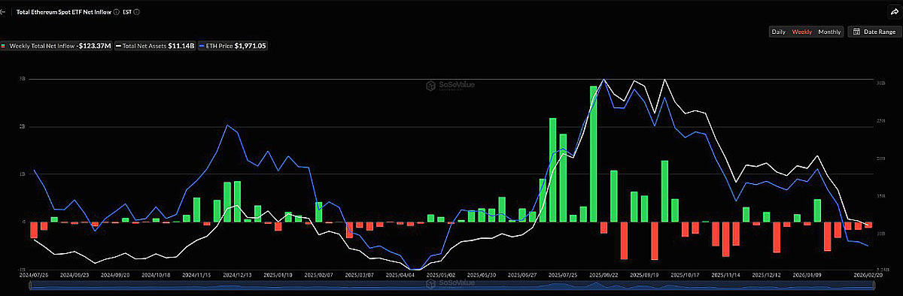Toggle the Weekly Total Net Inflow series
The height and width of the screenshot is (296, 903).
pos(56,46)
